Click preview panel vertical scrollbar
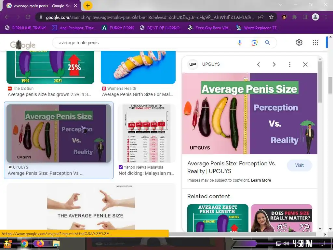Viewport: 333px width, 250px height. pos(320,82)
